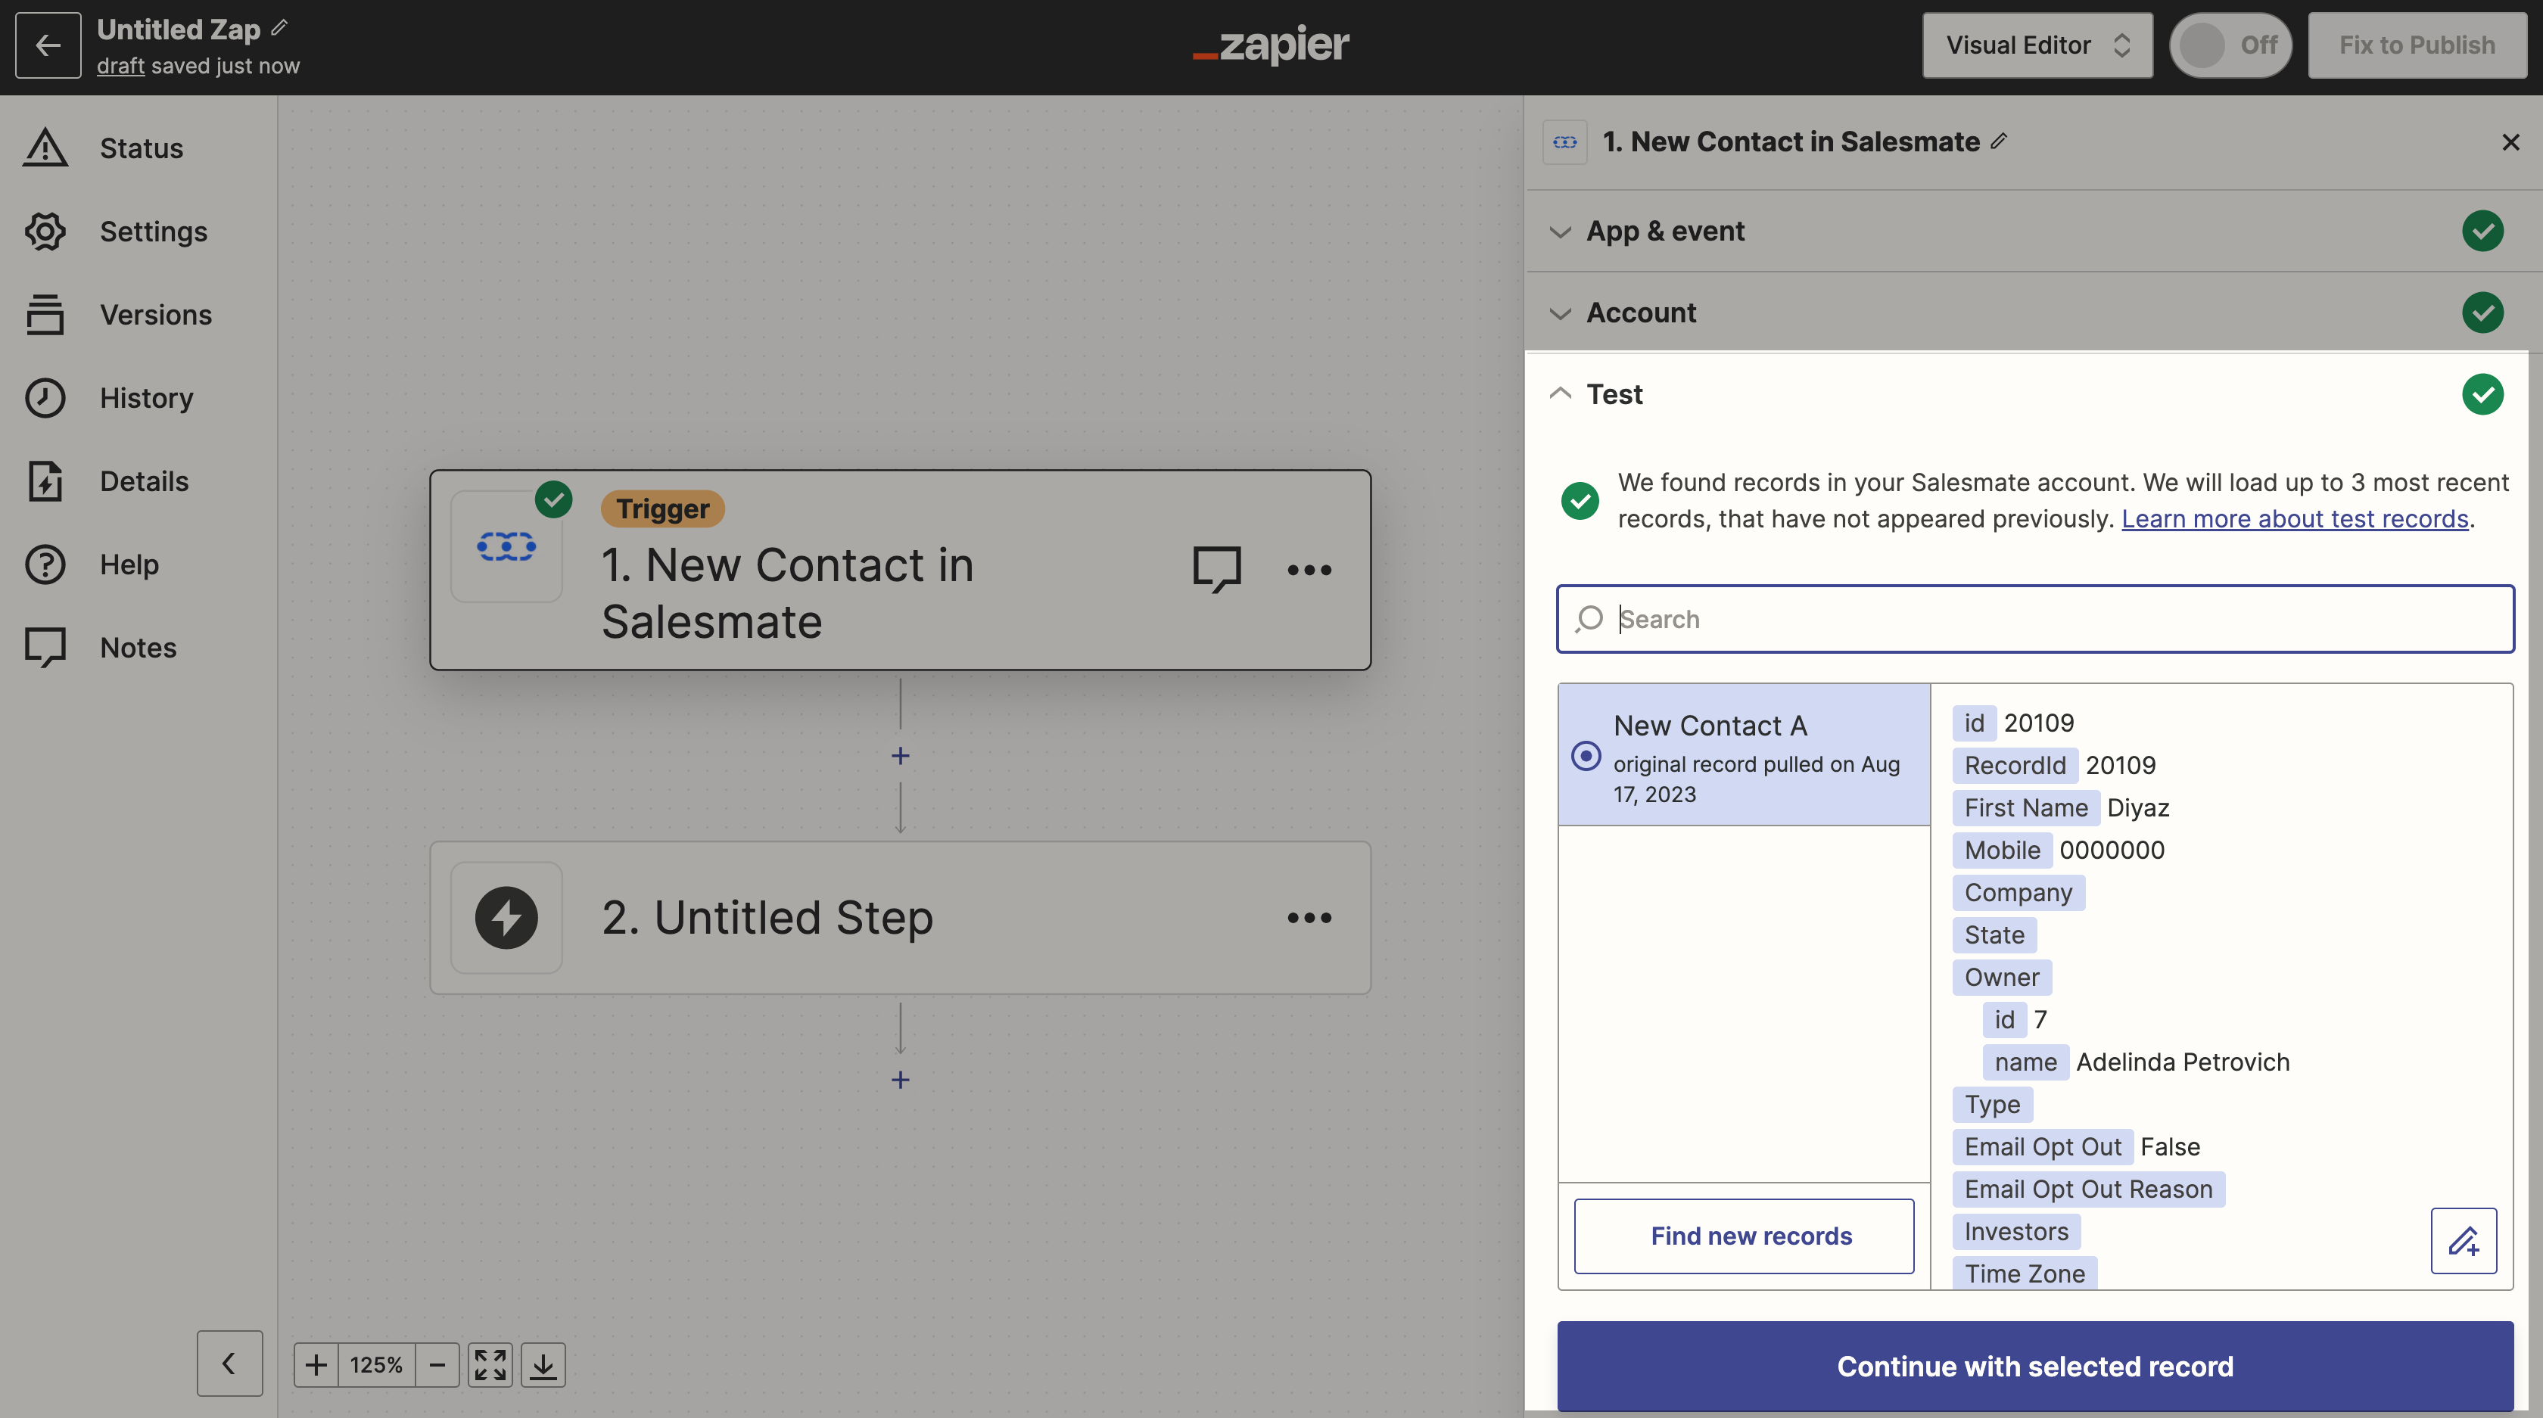
Task: Click the comment icon on trigger step
Action: pyautogui.click(x=1216, y=569)
